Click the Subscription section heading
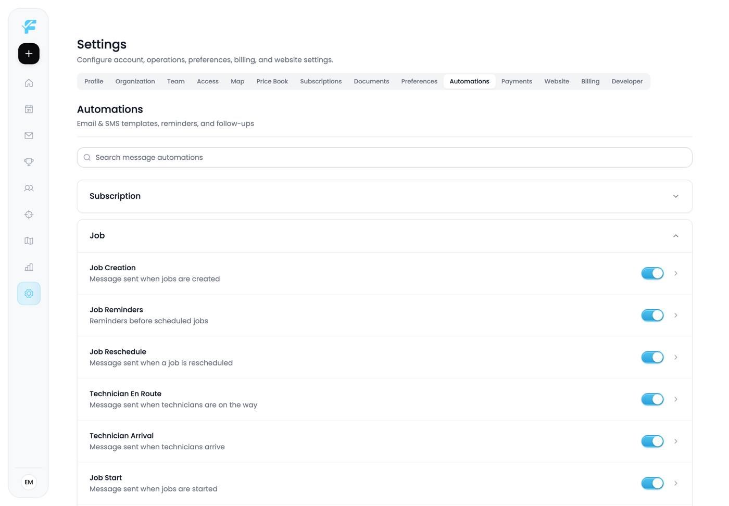729x506 pixels. 115,196
